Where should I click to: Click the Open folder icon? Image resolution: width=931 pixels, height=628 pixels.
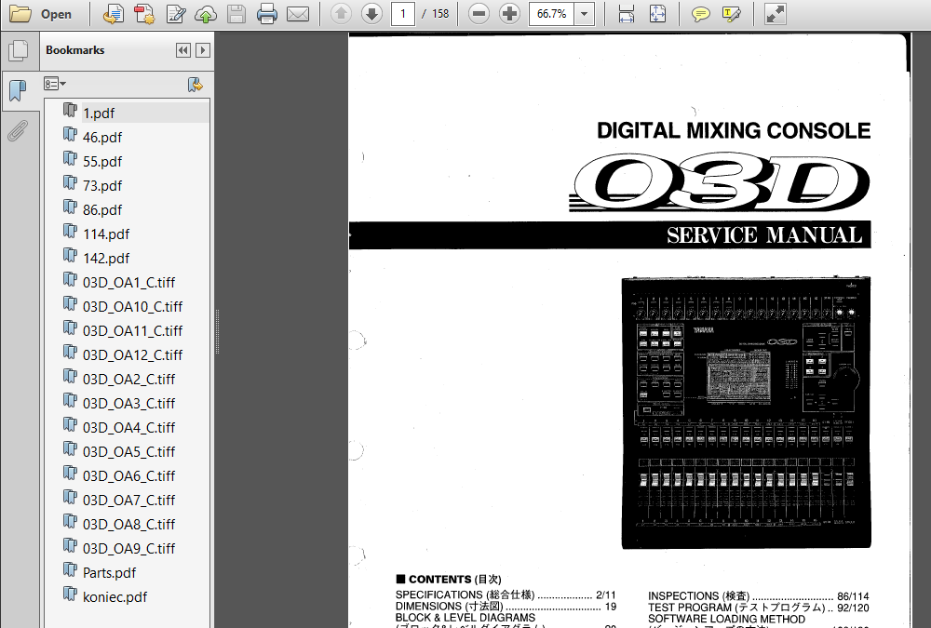tap(20, 14)
